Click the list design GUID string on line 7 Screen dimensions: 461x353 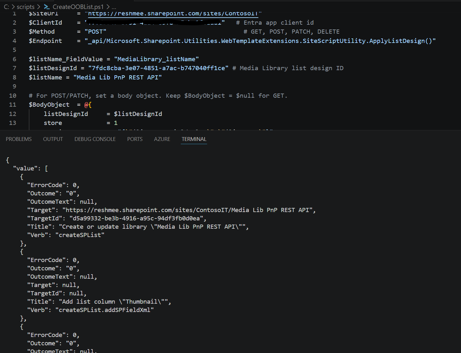[x=158, y=68]
